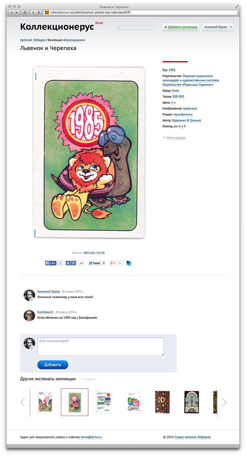Image resolution: width=246 pixels, height=456 pixels.
Task: Click the blue Добавить comment button
Action: click(53, 365)
